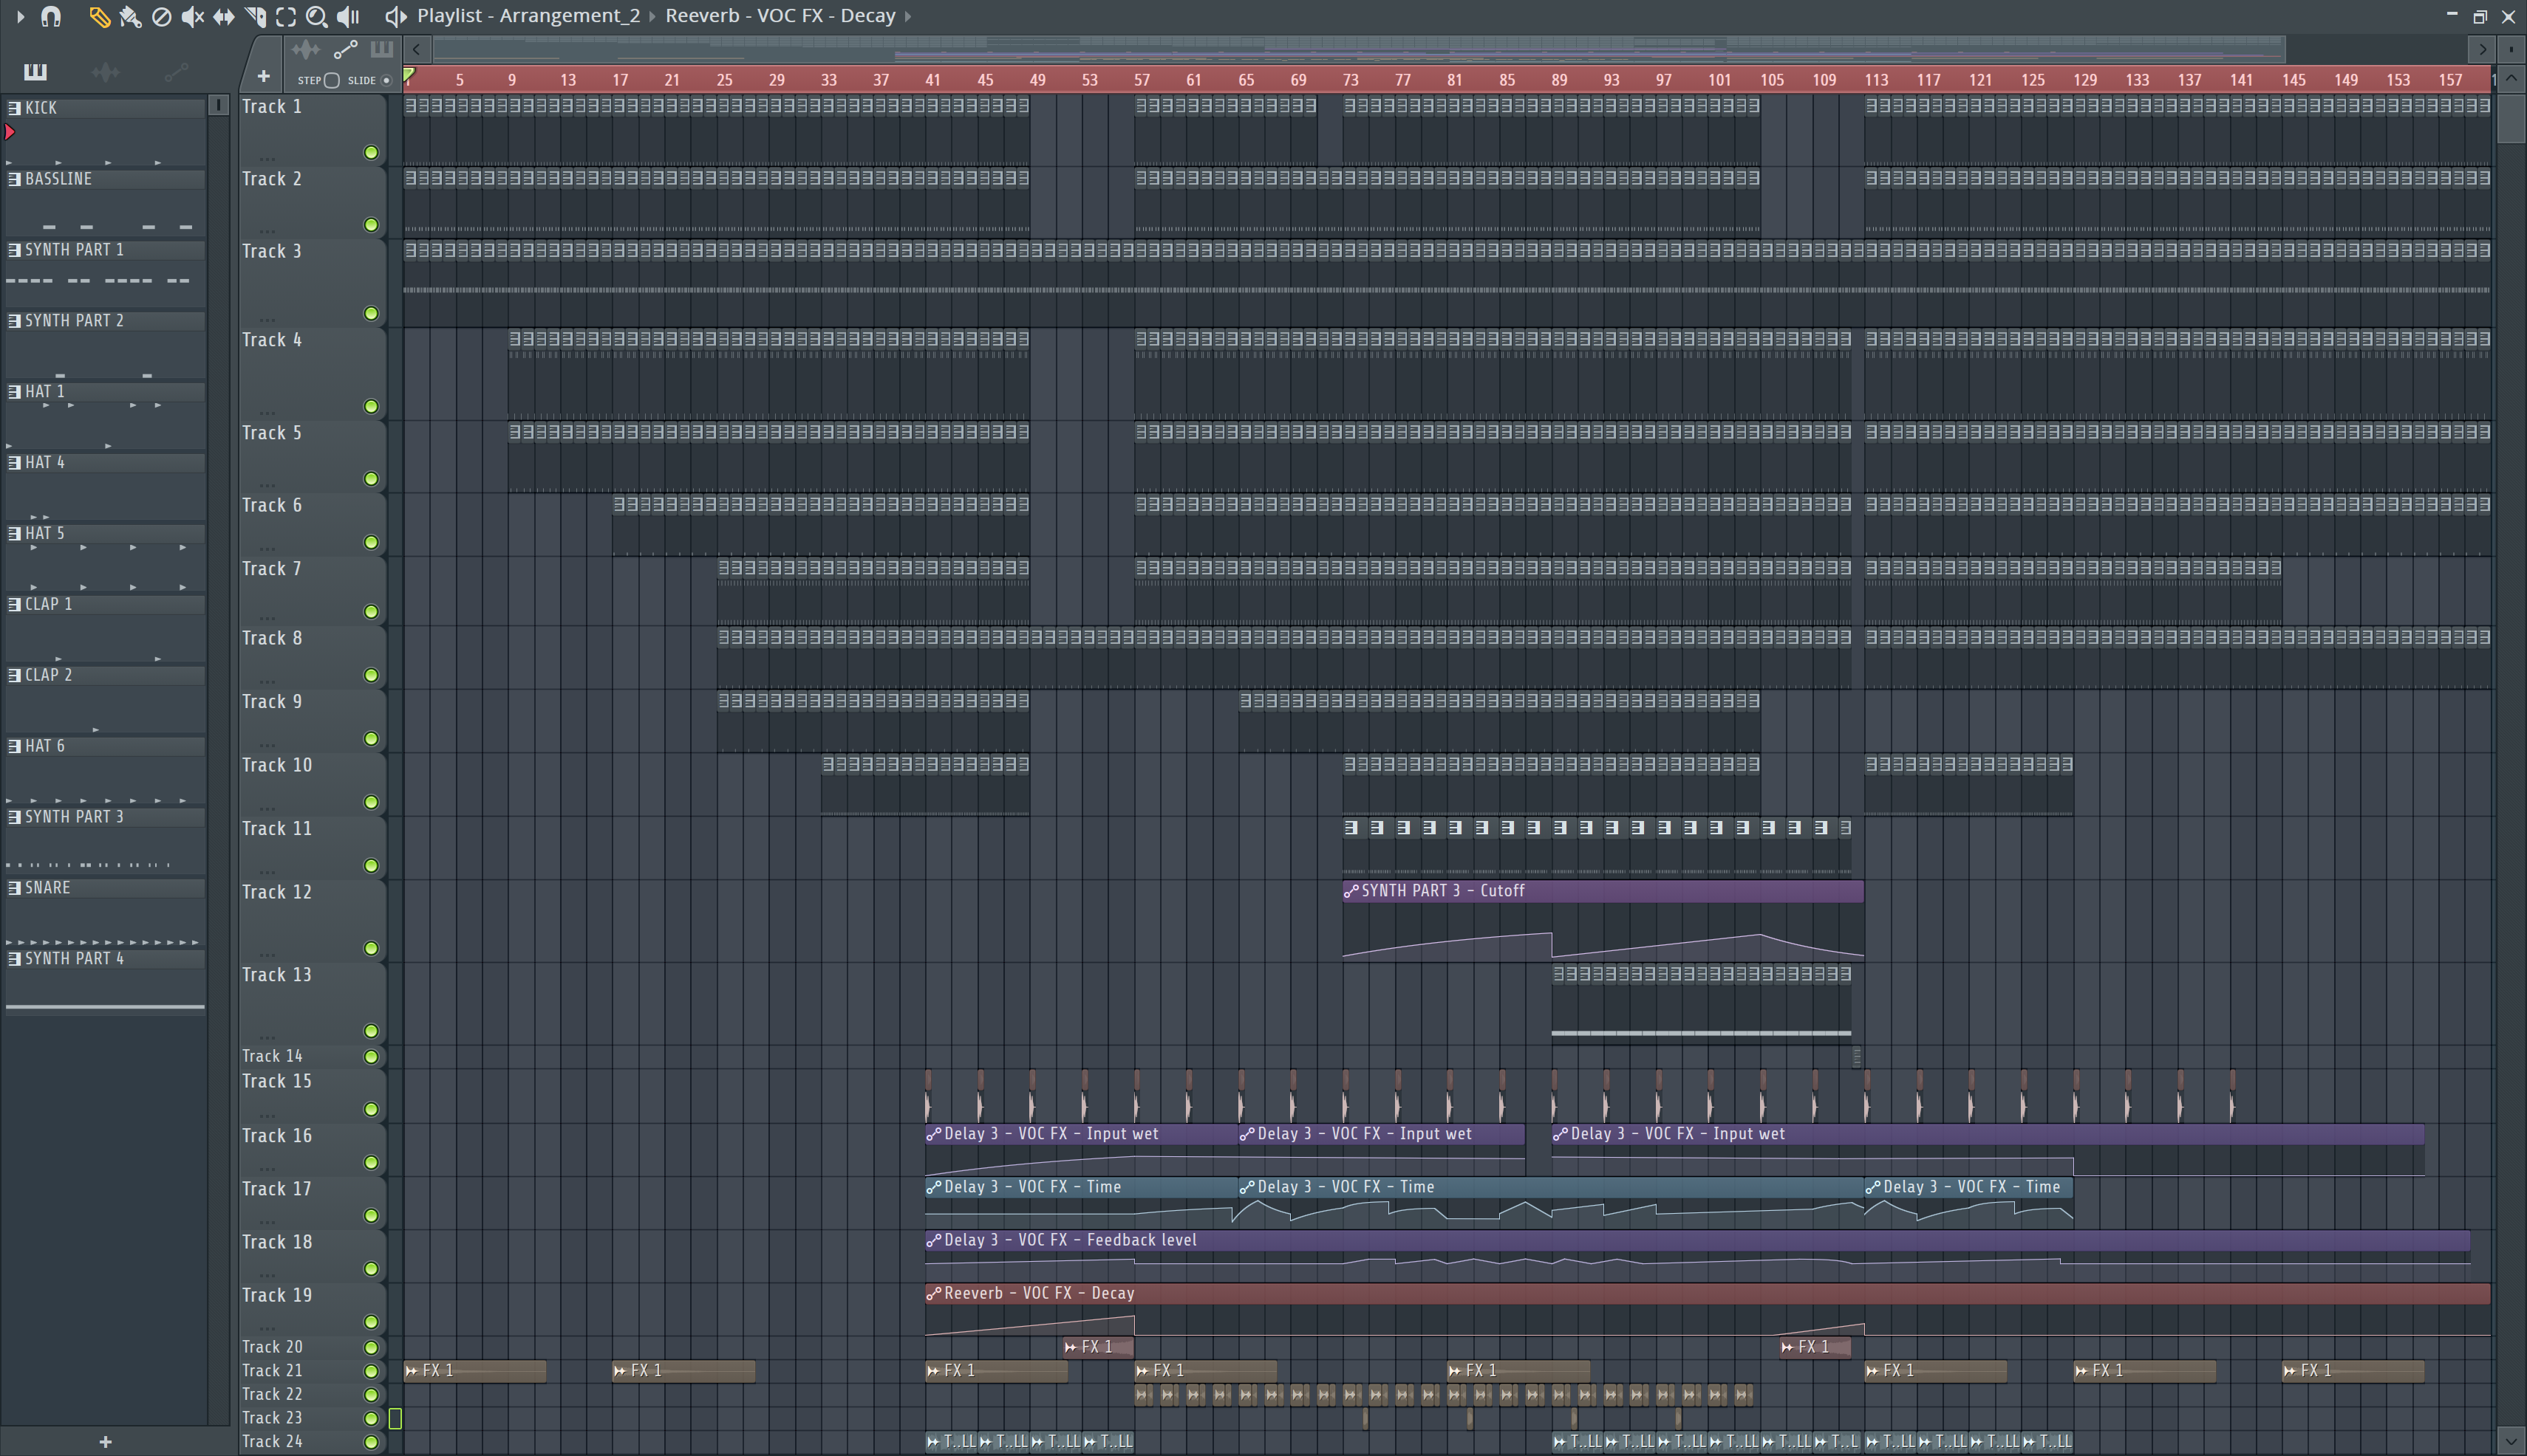Select the Mute tool
This screenshot has width=2527, height=1456.
coord(192,16)
